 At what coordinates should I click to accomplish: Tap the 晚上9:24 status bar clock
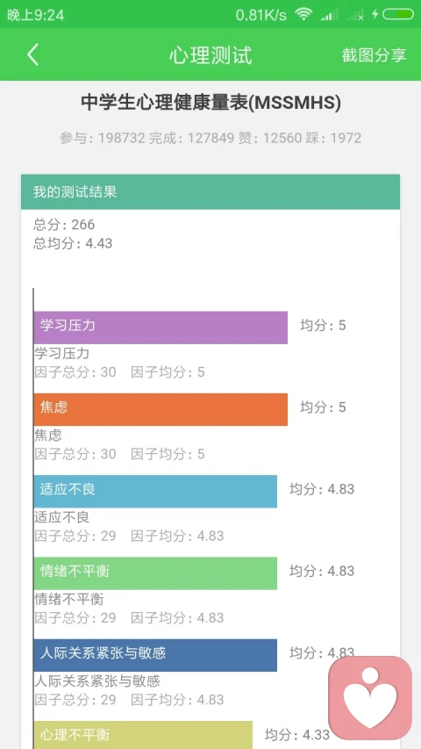click(x=36, y=15)
